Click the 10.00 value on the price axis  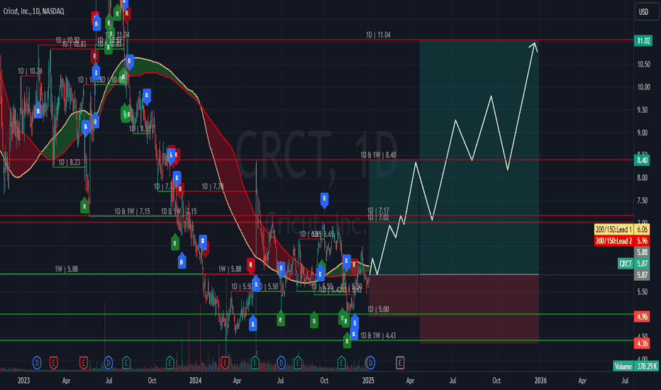click(x=643, y=87)
